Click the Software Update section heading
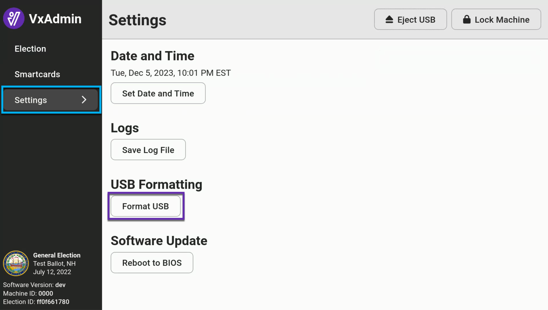The height and width of the screenshot is (310, 548). click(x=159, y=241)
